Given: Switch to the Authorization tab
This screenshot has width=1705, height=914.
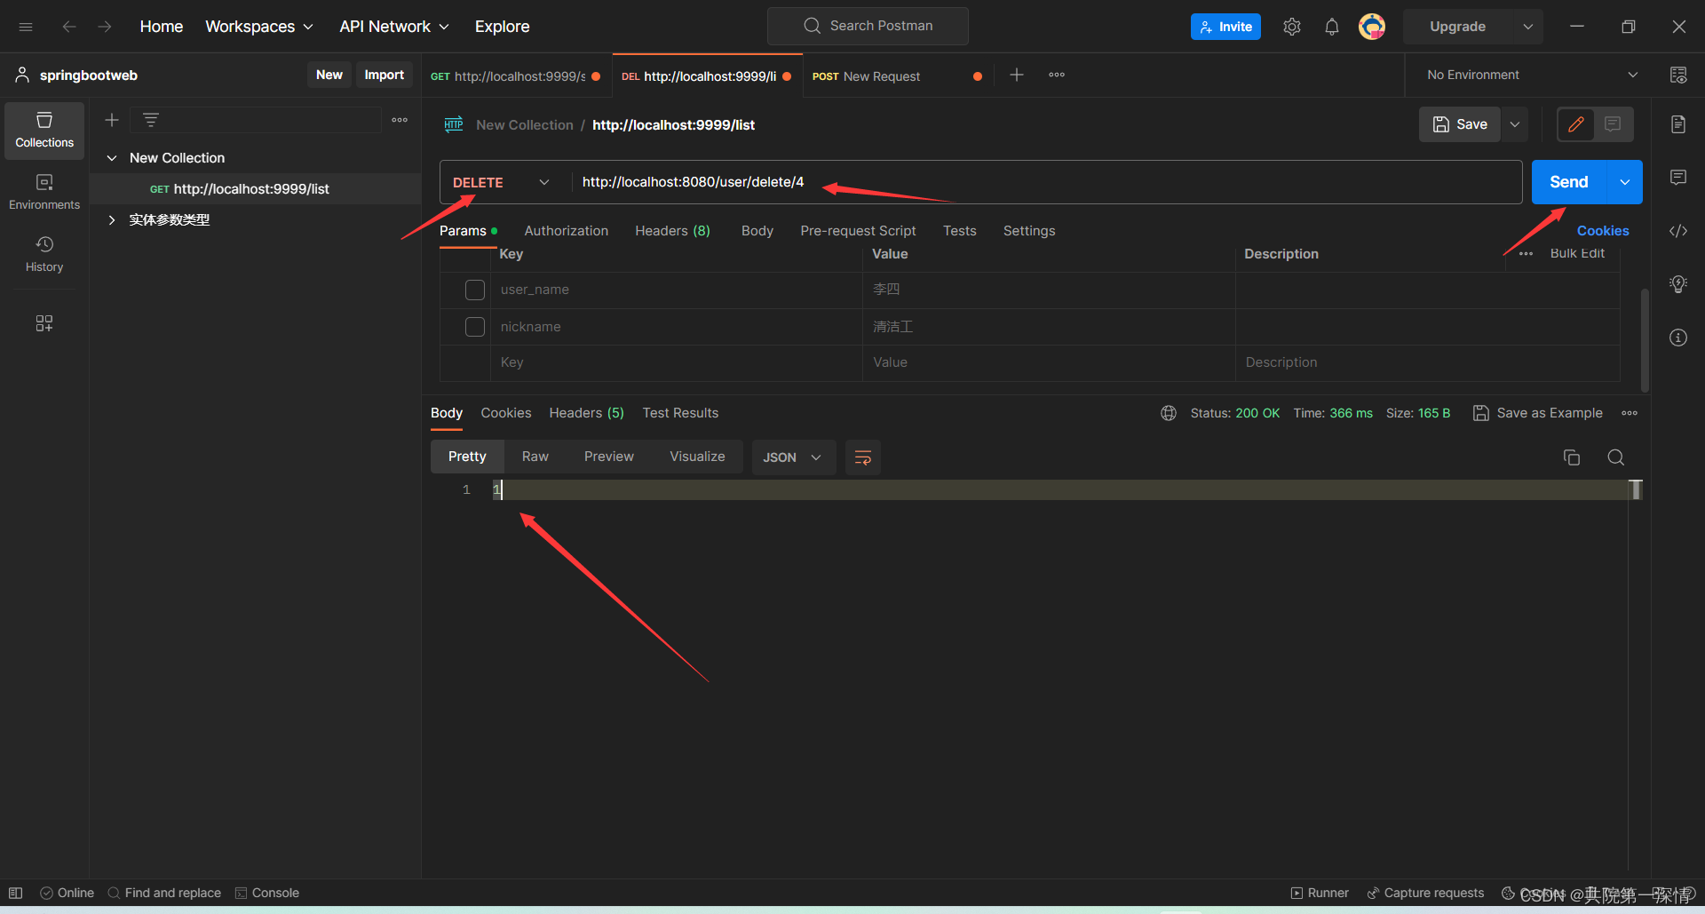Looking at the screenshot, I should click(567, 231).
